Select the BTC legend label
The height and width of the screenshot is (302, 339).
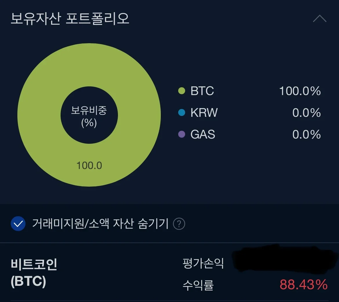(x=202, y=91)
